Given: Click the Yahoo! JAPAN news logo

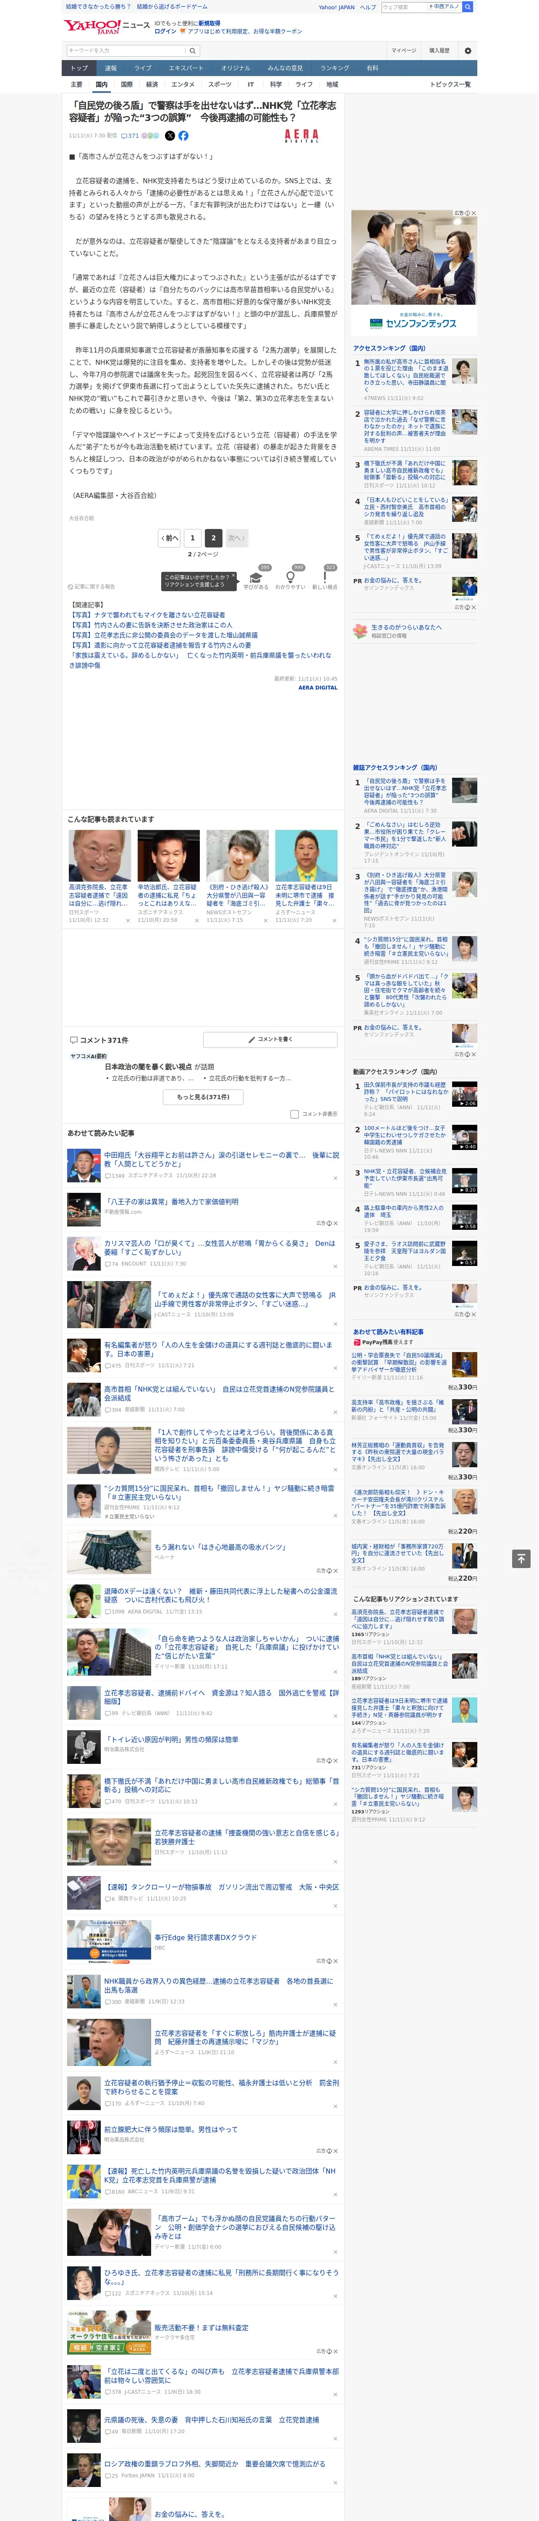Looking at the screenshot, I should pos(107,26).
